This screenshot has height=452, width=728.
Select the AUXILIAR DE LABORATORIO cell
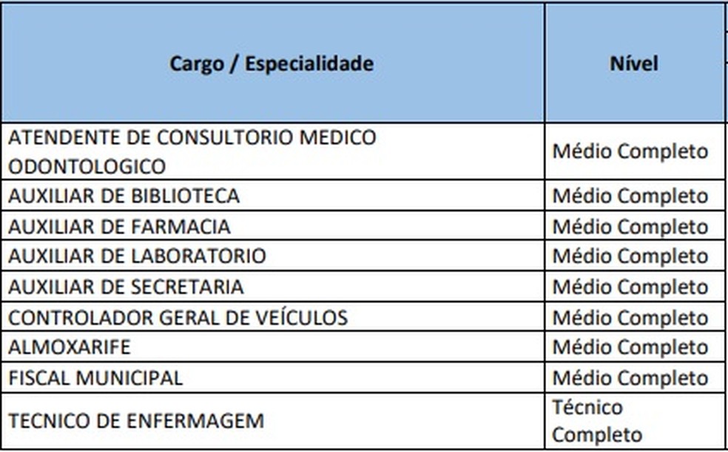(138, 256)
